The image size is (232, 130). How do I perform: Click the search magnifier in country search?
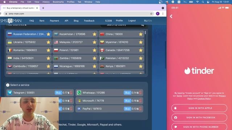142,25
